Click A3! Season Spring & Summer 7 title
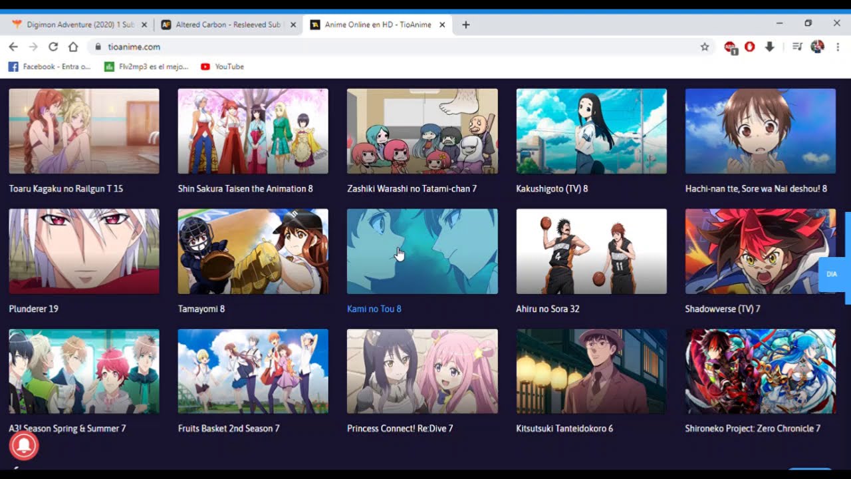This screenshot has width=851, height=479. pyautogui.click(x=67, y=428)
